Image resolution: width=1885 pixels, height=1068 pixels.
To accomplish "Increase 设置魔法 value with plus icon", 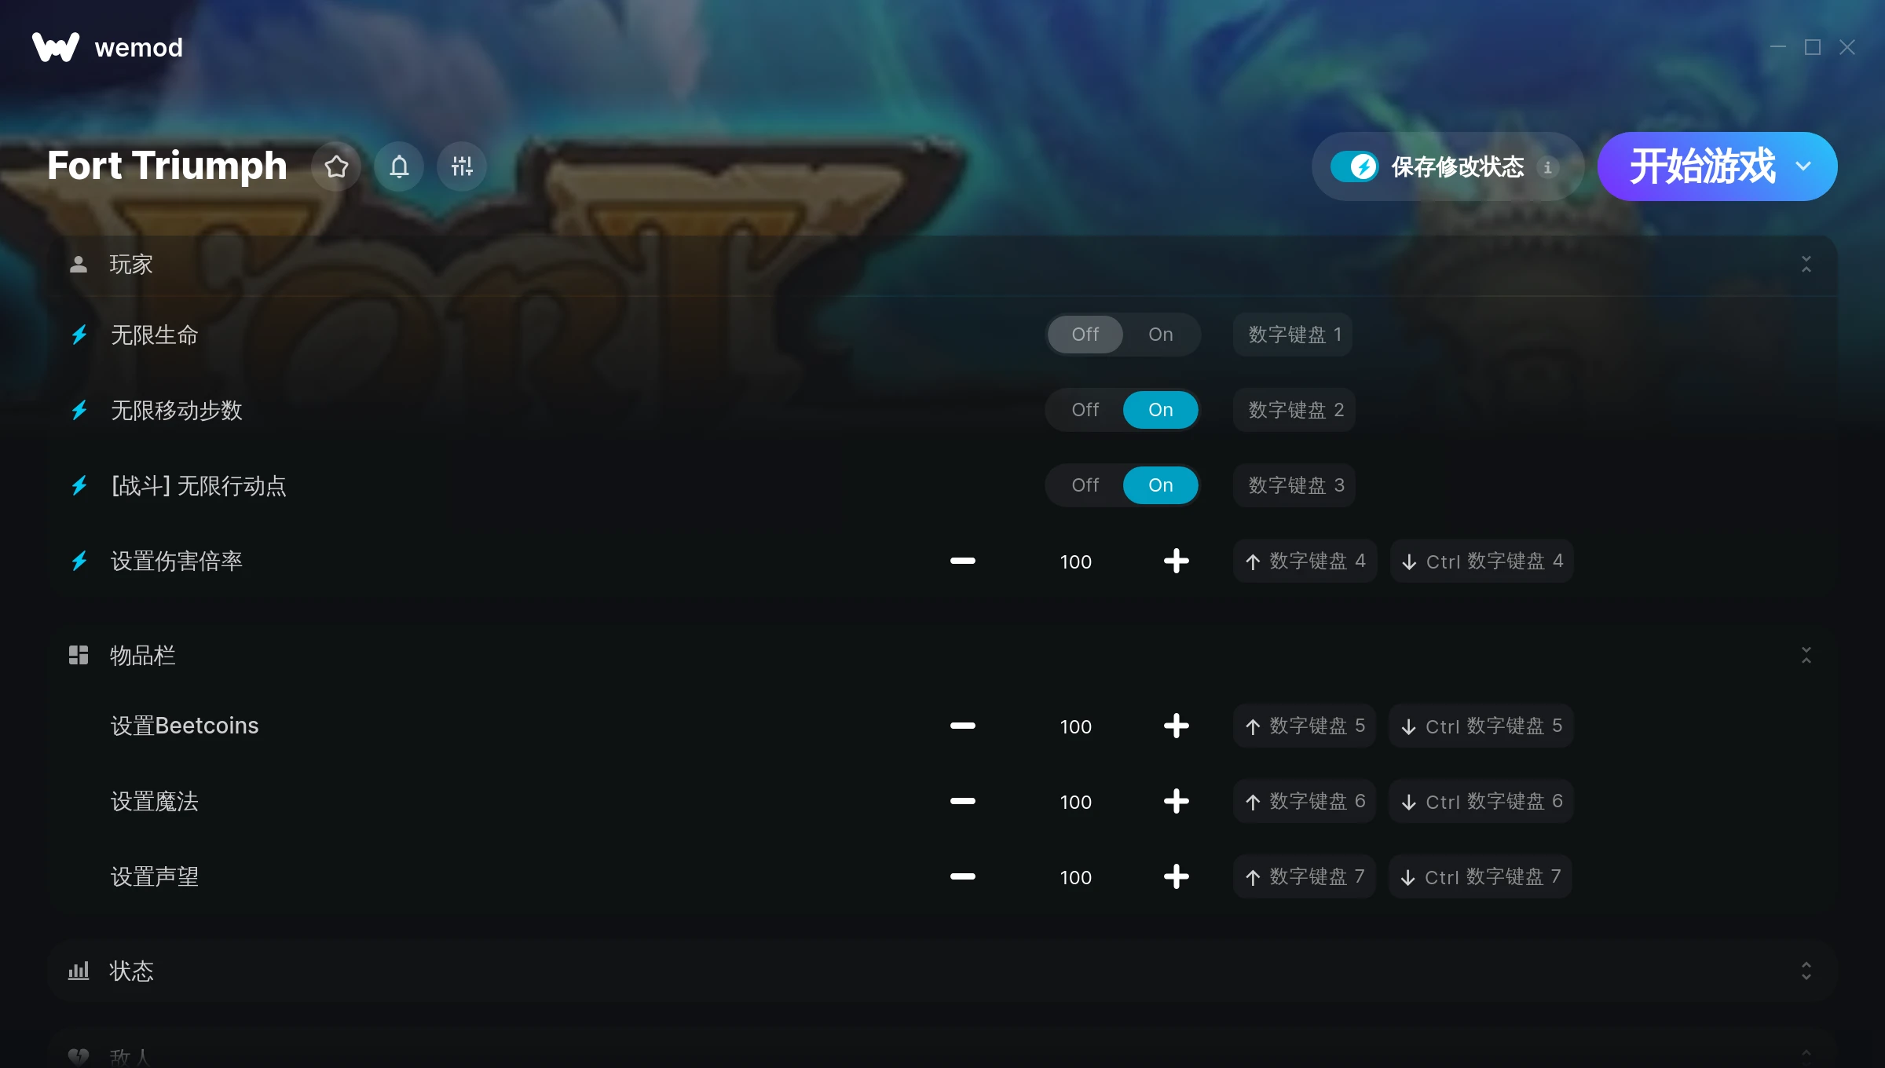I will [1176, 801].
